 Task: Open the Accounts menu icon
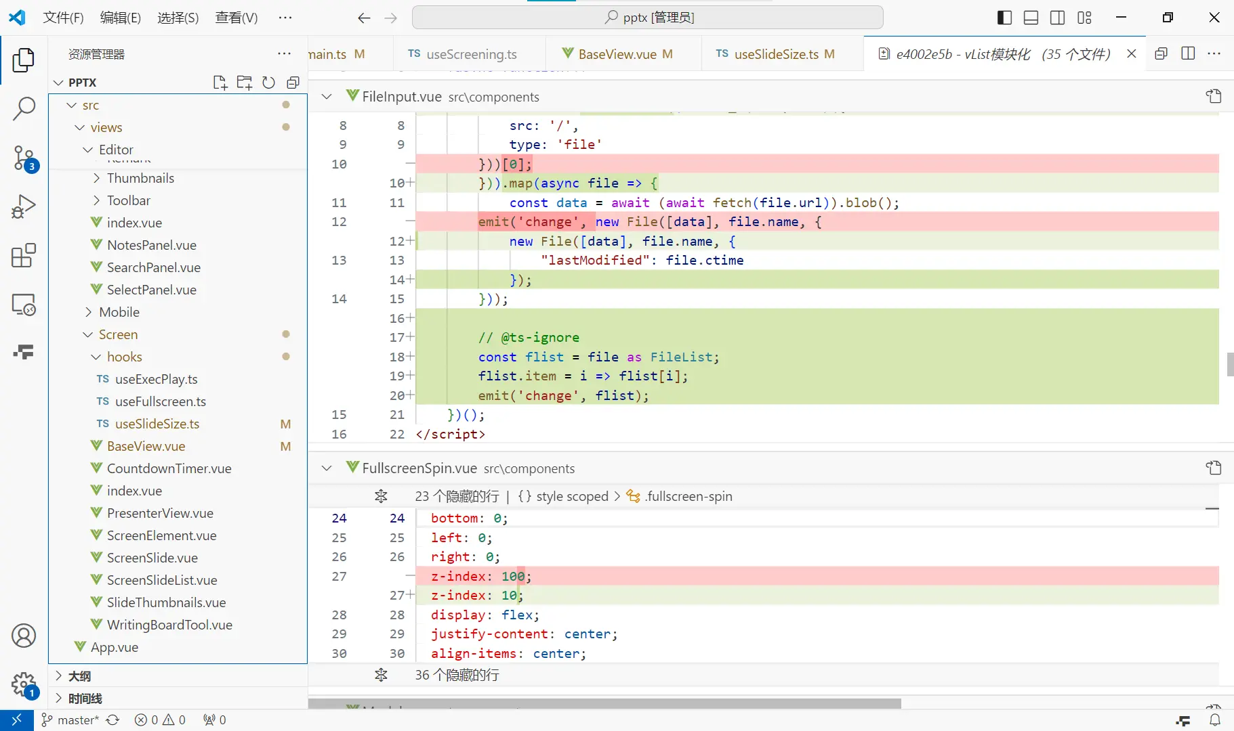[x=24, y=636]
